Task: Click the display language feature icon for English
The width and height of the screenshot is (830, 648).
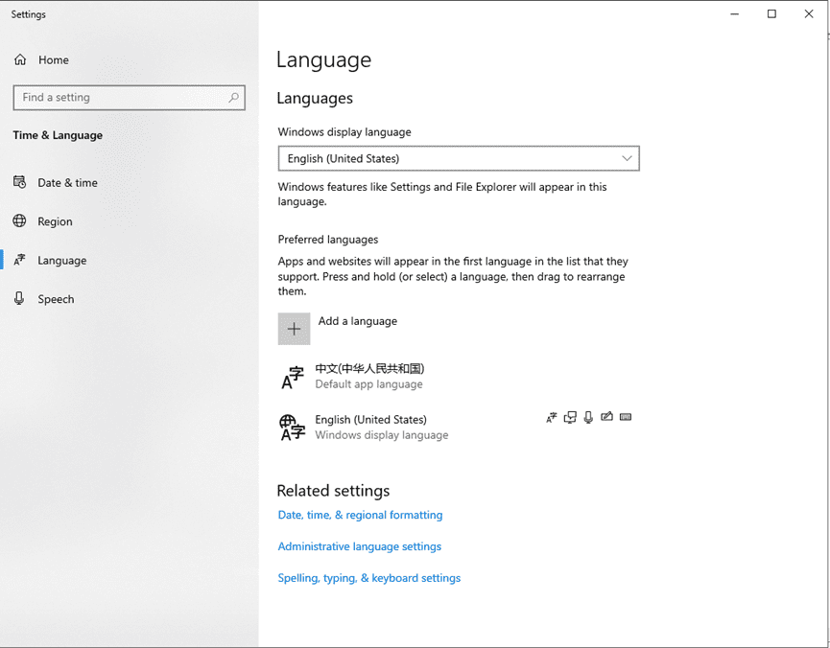Action: [x=552, y=418]
